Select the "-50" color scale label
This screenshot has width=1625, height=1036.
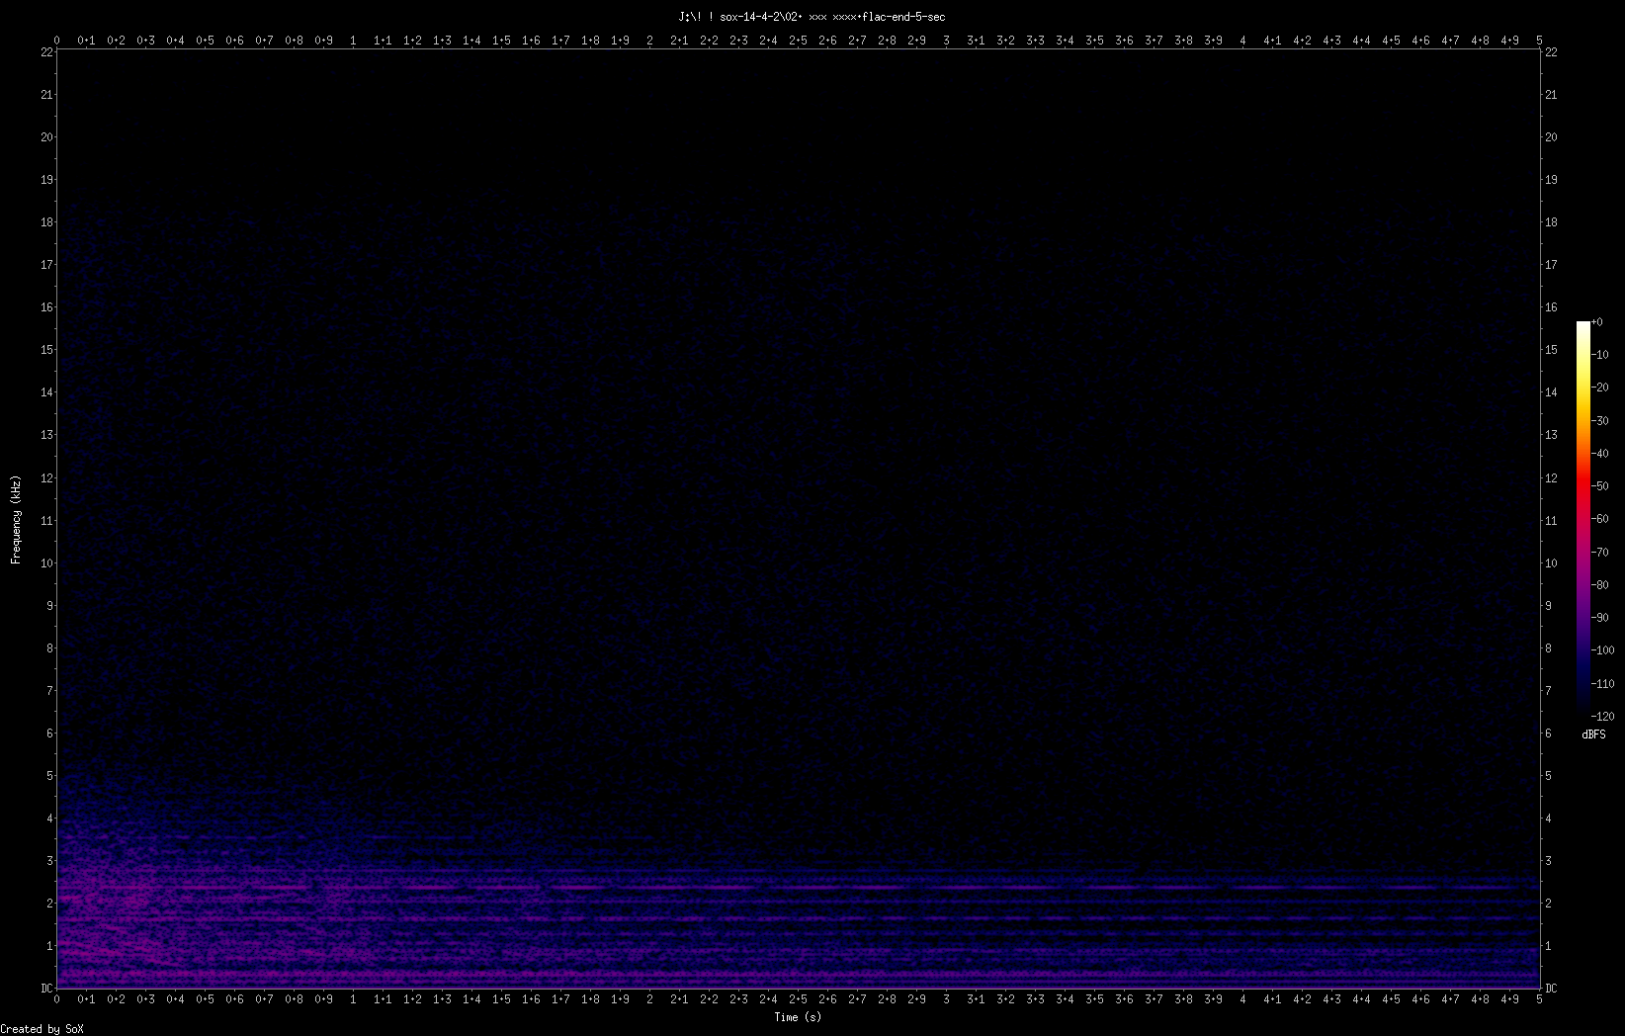coord(1600,486)
